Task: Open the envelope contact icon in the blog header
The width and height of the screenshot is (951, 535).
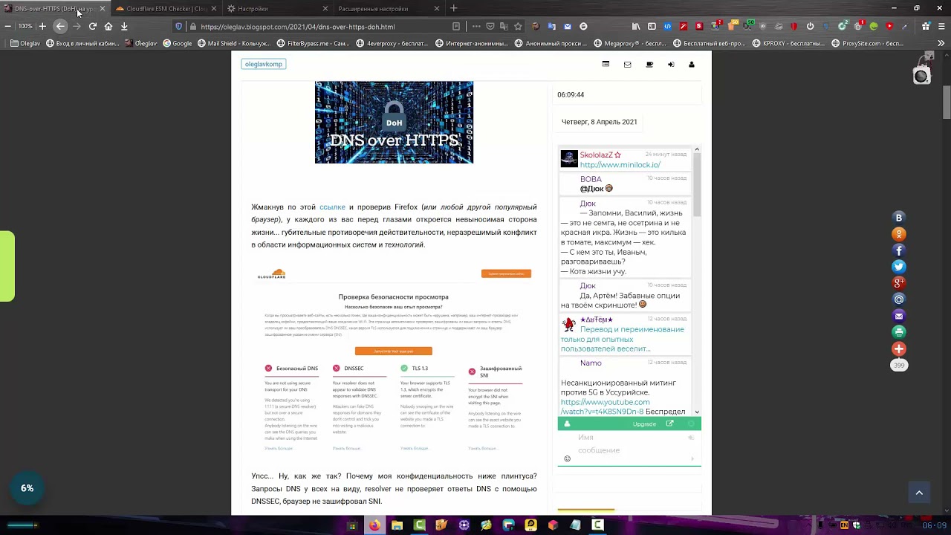Action: coord(627,65)
